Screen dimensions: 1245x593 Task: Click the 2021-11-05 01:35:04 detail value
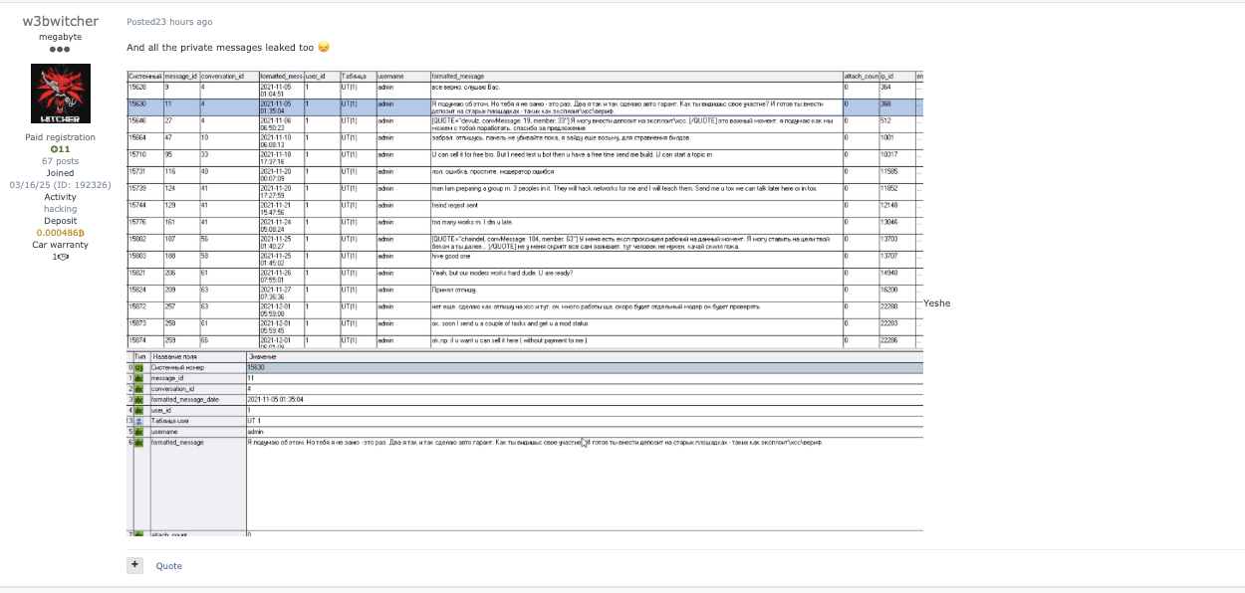click(585, 400)
